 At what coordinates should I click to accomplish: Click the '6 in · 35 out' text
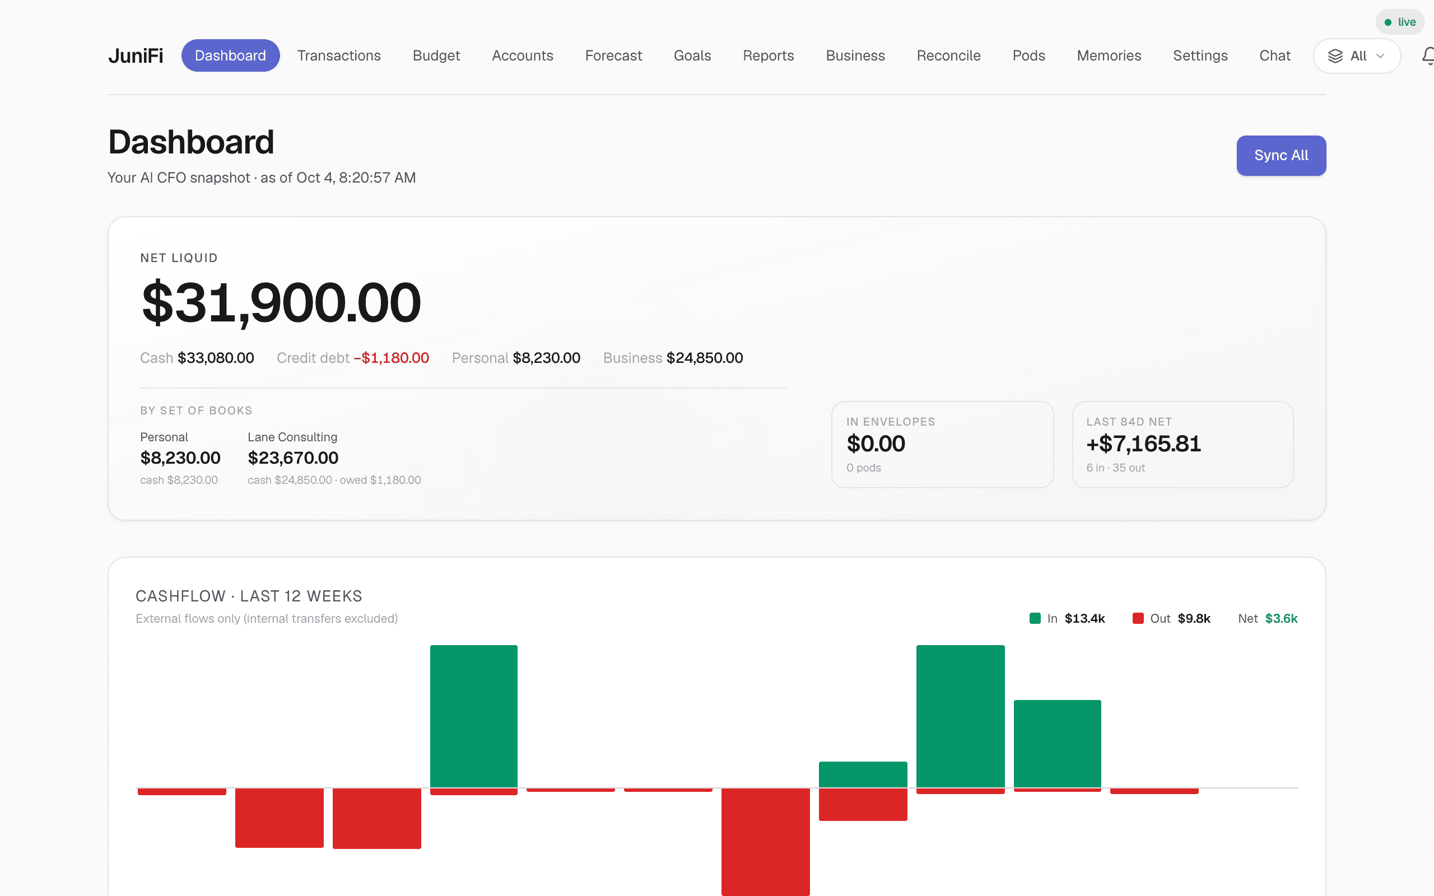(x=1115, y=468)
